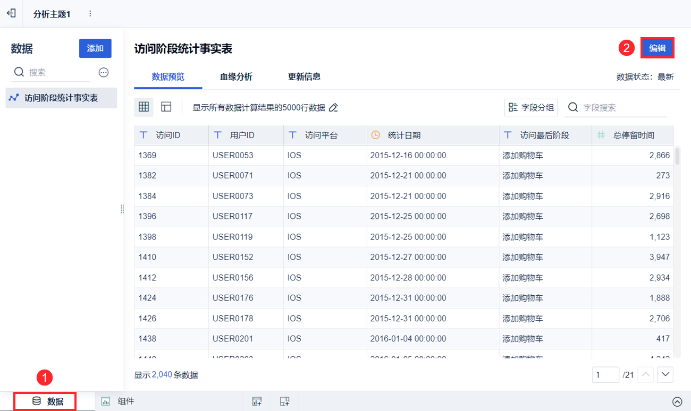
Task: Click the 字段搜索 magnifier icon
Action: [x=573, y=107]
